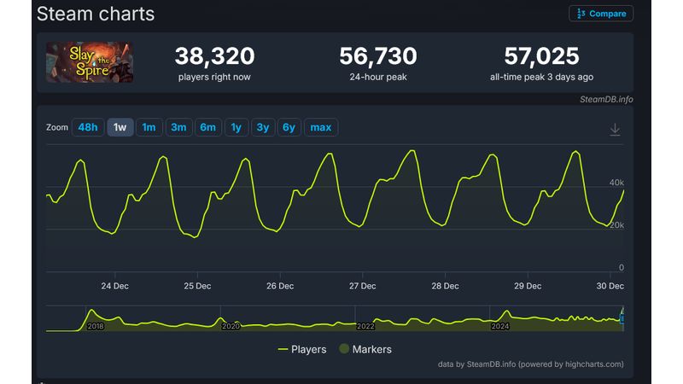This screenshot has height=384, width=683.
Task: Click the 2024 label in navigator timeline
Action: (500, 326)
